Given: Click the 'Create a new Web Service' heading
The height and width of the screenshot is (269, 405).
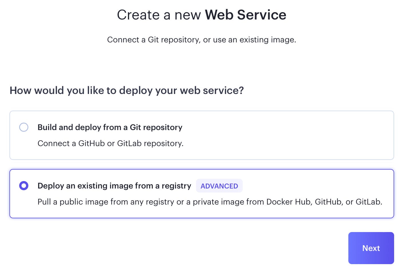Looking at the screenshot, I should 202,15.
